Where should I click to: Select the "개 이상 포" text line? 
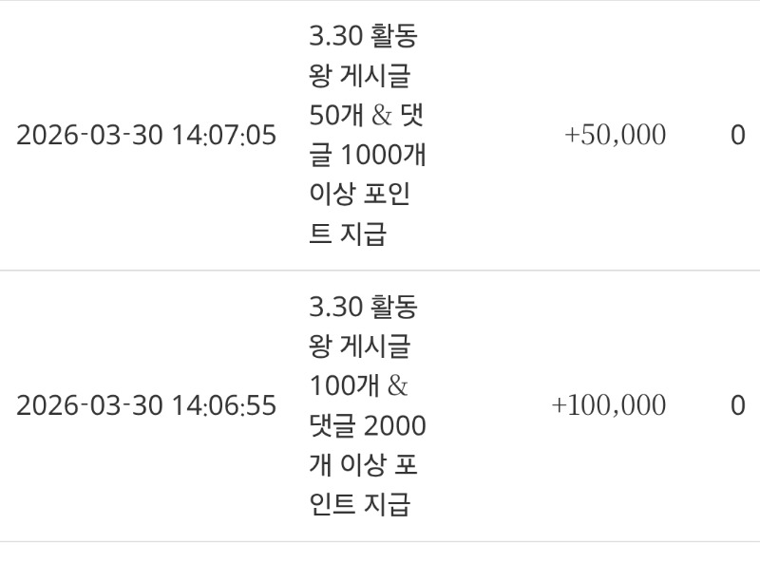pos(363,465)
